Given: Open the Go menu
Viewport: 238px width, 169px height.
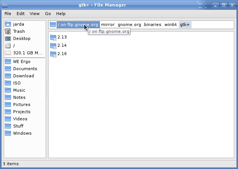Looking at the screenshot, I should coord(48,14).
